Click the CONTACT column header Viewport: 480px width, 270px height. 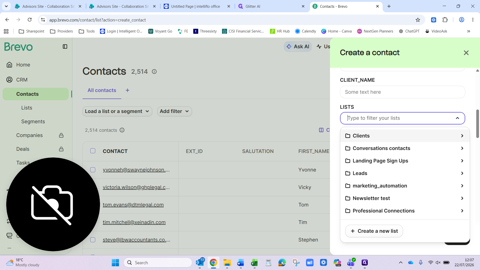click(x=115, y=151)
